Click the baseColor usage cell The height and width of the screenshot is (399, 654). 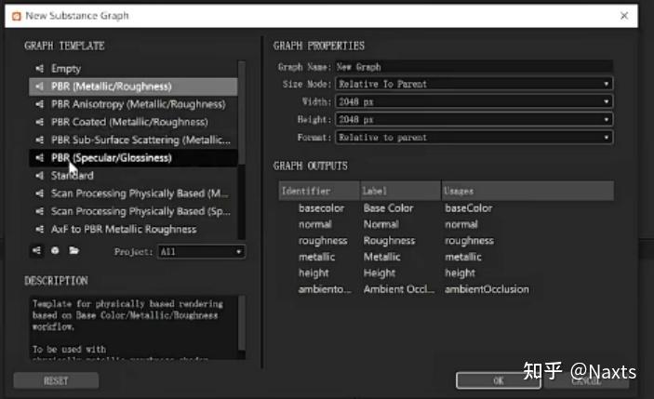(468, 208)
